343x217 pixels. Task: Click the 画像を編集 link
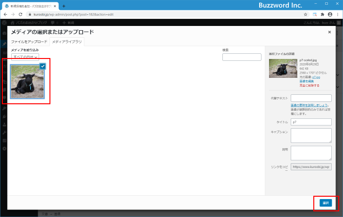[x=306, y=81]
